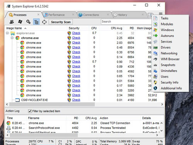Click the System Explorer title bar icon
Image resolution: width=193 pixels, height=145 pixels.
pyautogui.click(x=8, y=6)
